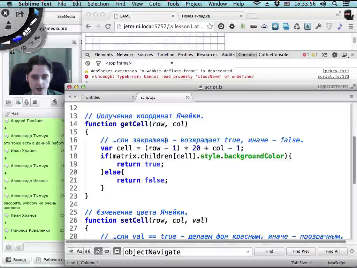Image resolution: width=357 pixels, height=268 pixels.
Task: Select the clear-all broom tool in palette
Action: pyautogui.click(x=8, y=25)
